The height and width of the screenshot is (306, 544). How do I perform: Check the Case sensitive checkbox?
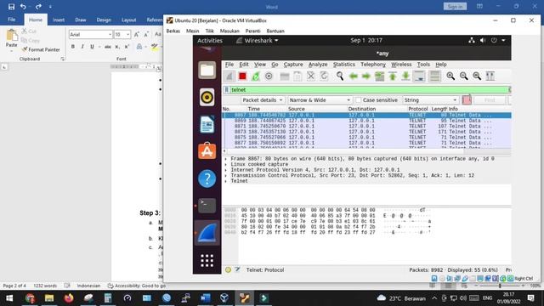pyautogui.click(x=359, y=100)
